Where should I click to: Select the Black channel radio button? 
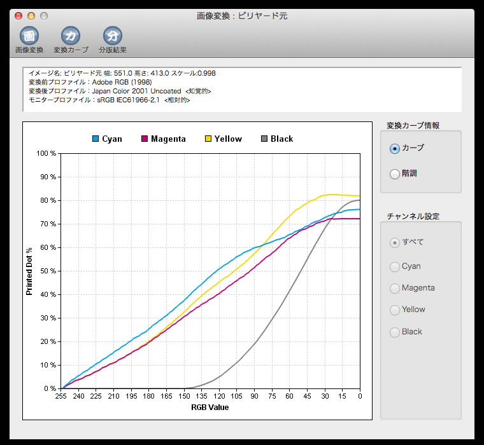click(x=395, y=332)
